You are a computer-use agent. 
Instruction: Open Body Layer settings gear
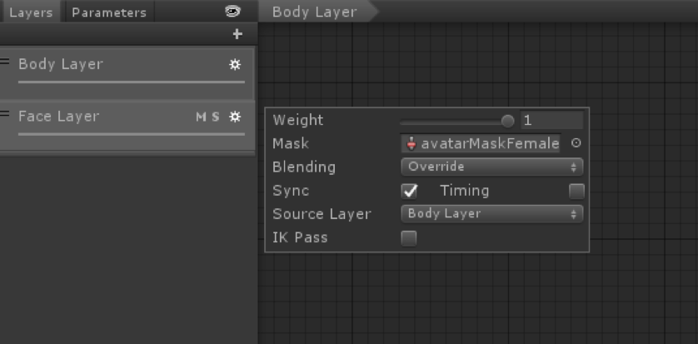235,65
